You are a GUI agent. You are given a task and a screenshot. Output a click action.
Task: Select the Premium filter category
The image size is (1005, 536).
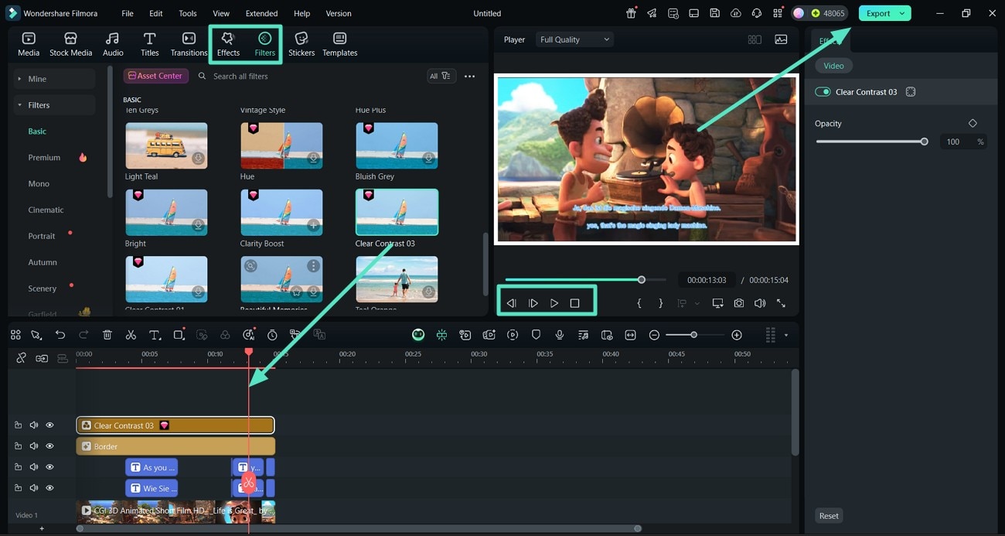coord(44,158)
